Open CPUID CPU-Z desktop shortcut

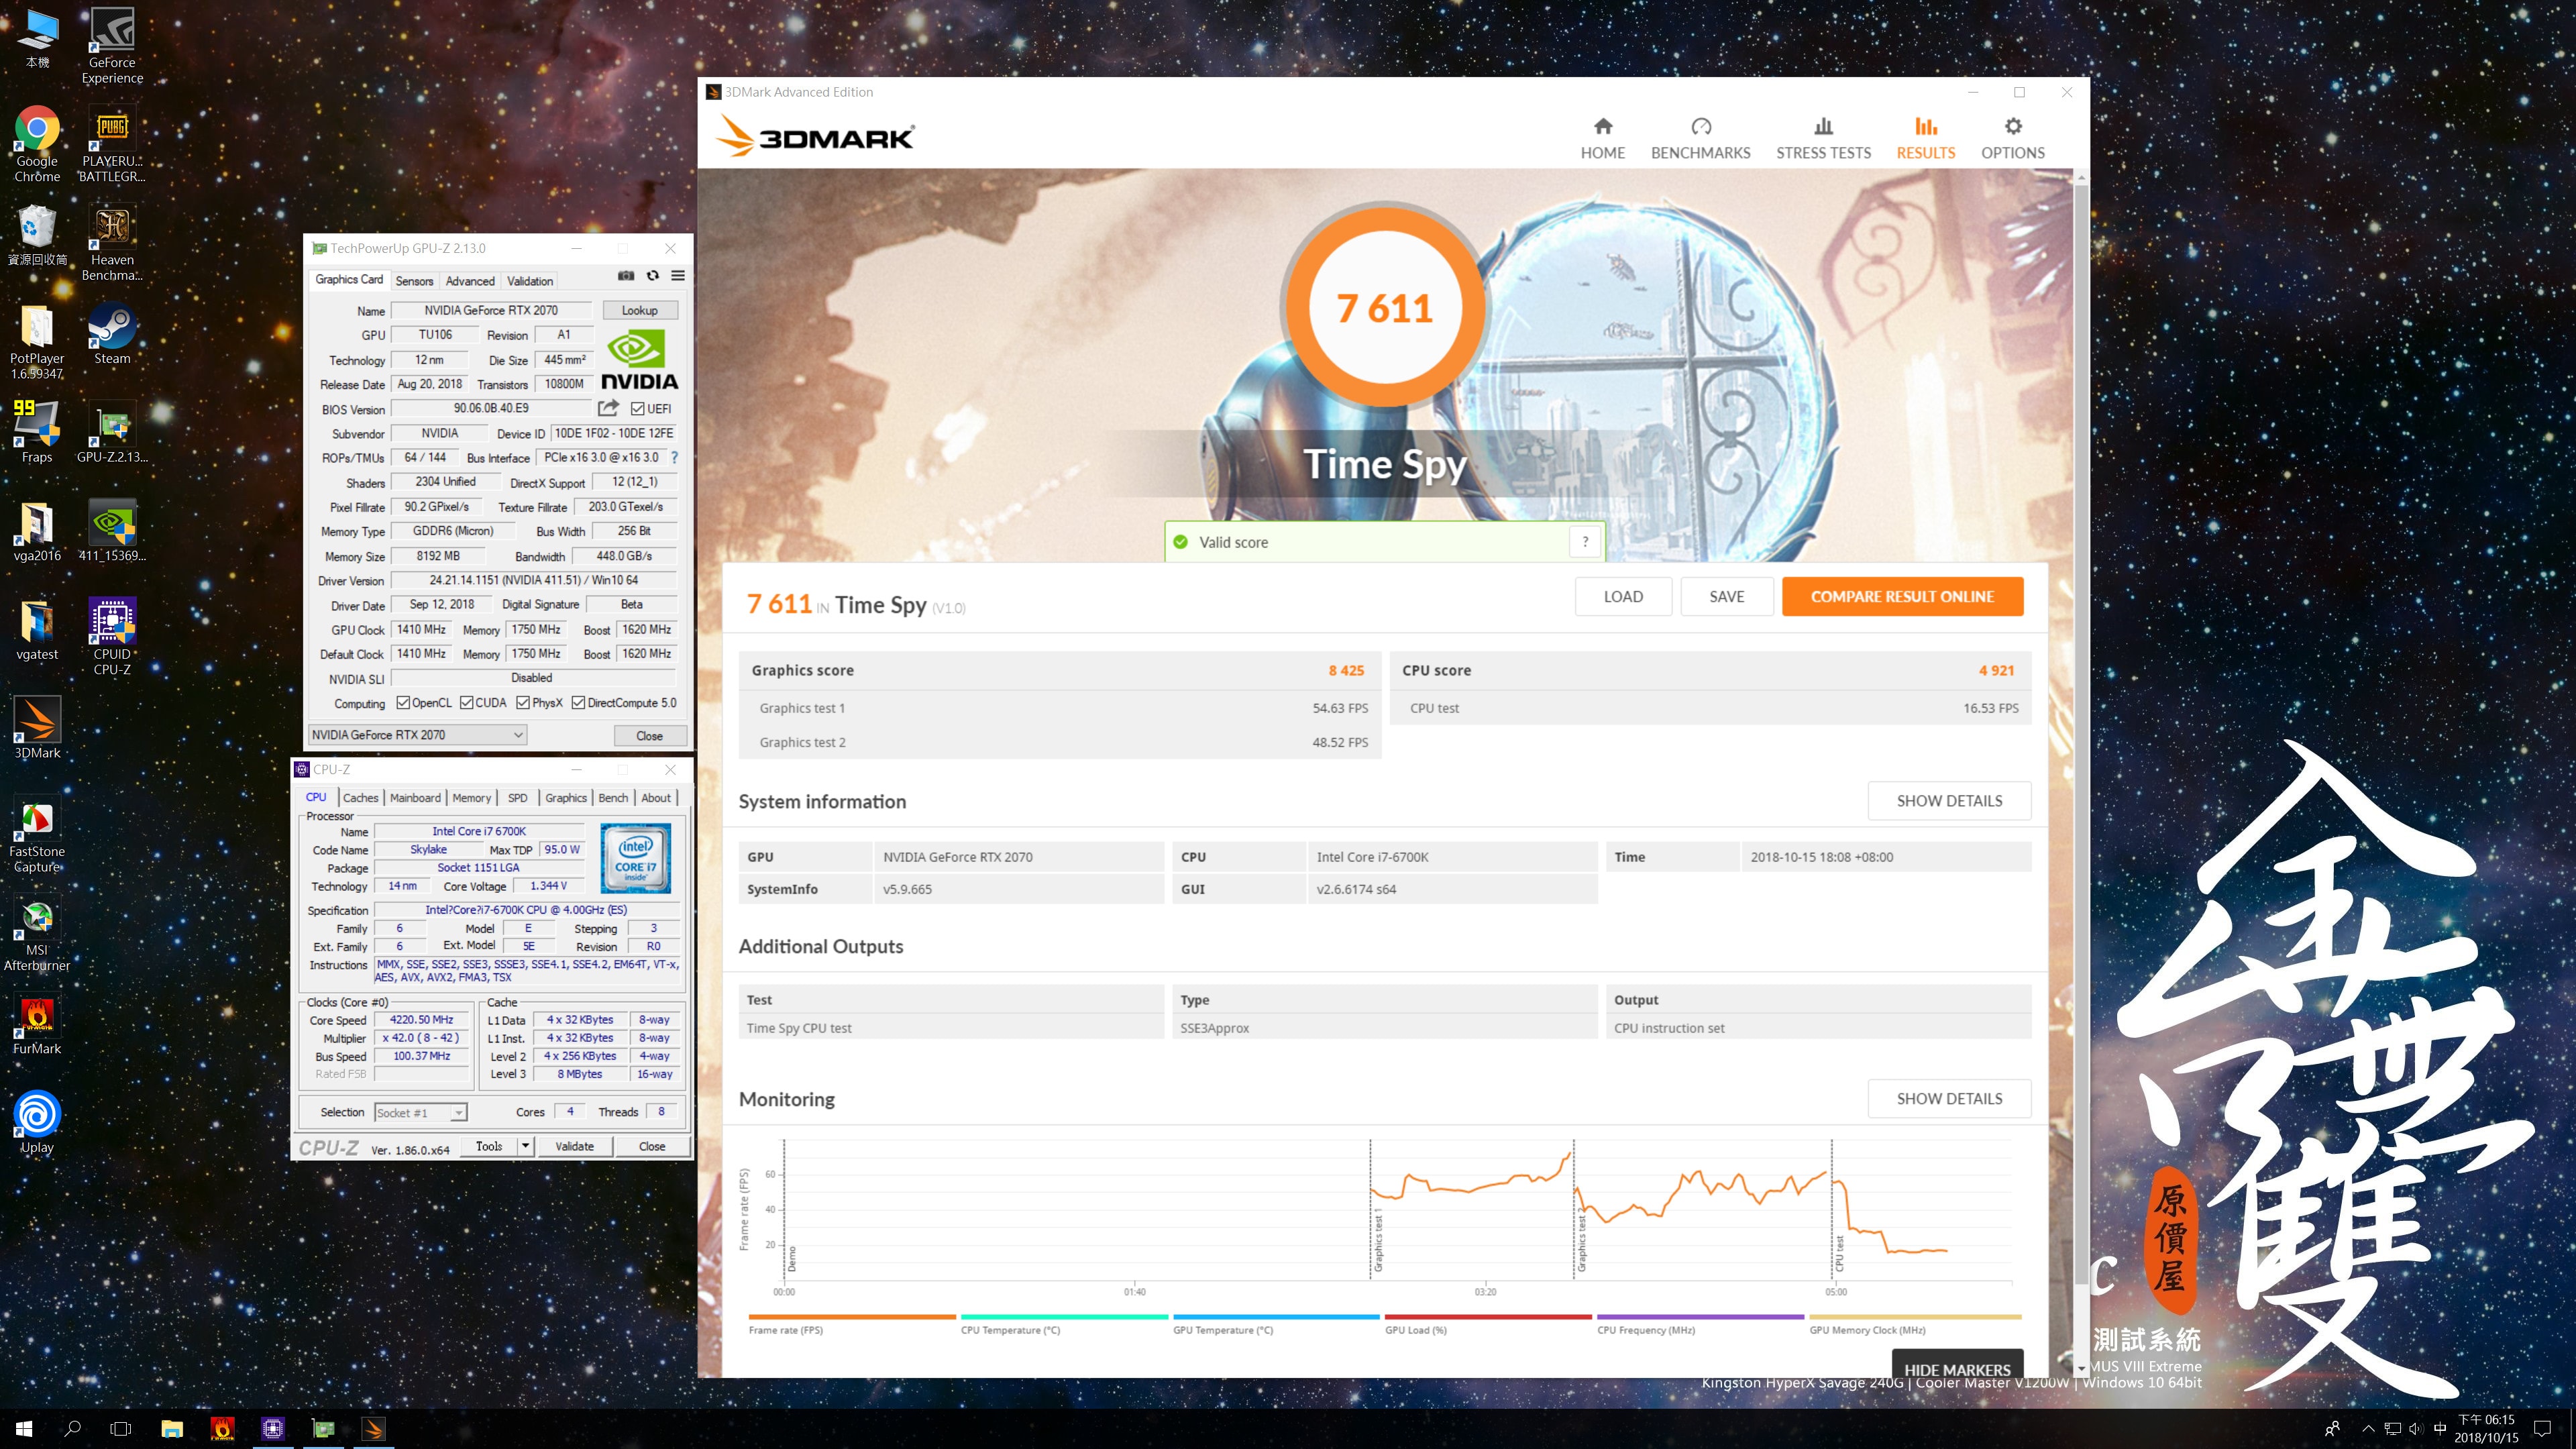tap(112, 636)
